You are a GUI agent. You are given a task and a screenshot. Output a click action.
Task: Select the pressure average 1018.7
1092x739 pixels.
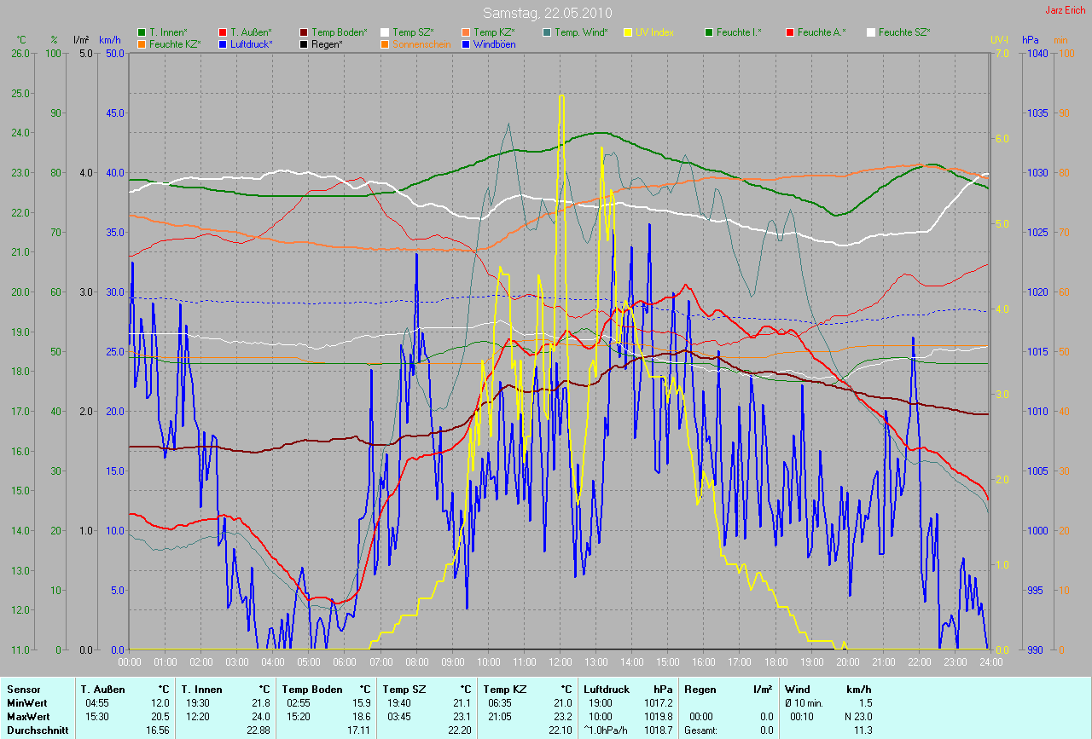click(x=657, y=730)
